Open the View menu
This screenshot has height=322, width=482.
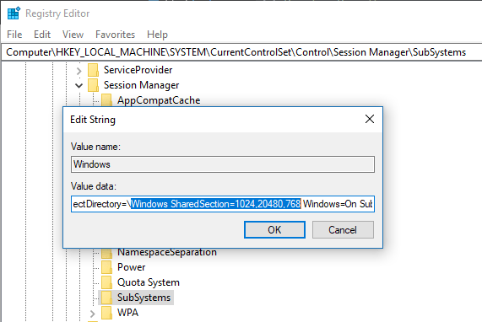click(73, 35)
